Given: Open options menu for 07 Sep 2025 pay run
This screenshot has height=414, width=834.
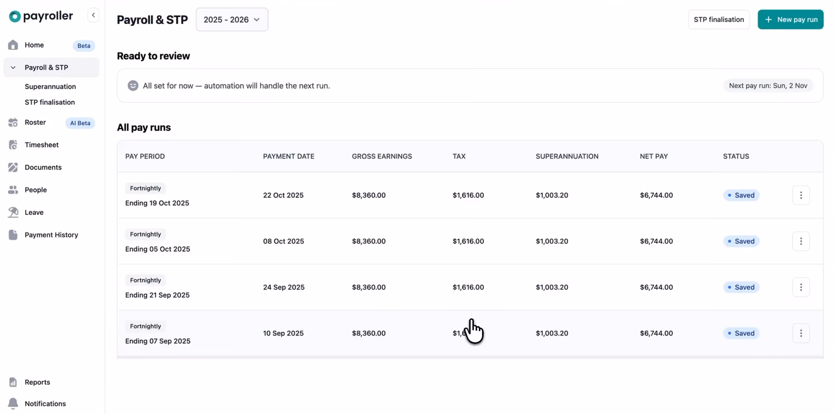Looking at the screenshot, I should [x=801, y=333].
